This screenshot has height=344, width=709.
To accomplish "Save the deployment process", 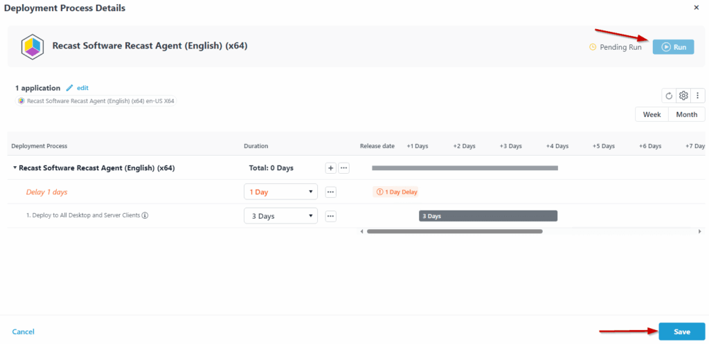I will (x=681, y=332).
